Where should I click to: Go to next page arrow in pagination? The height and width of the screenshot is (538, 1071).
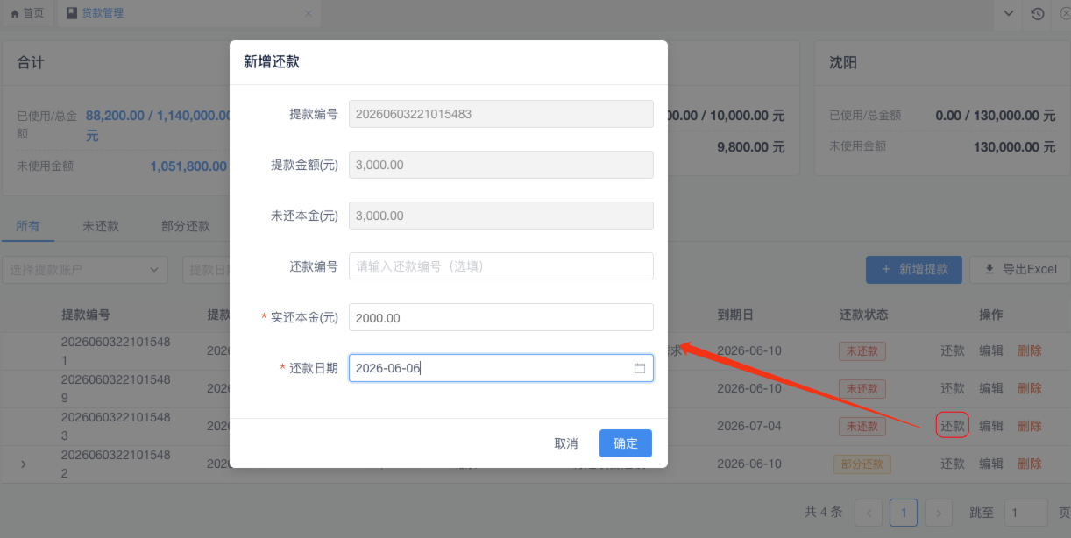939,513
